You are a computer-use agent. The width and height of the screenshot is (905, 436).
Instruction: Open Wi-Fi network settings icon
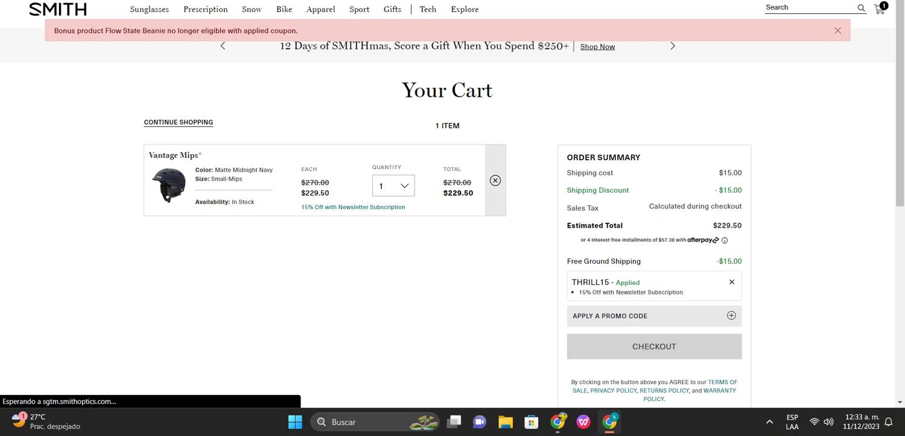[x=814, y=422]
